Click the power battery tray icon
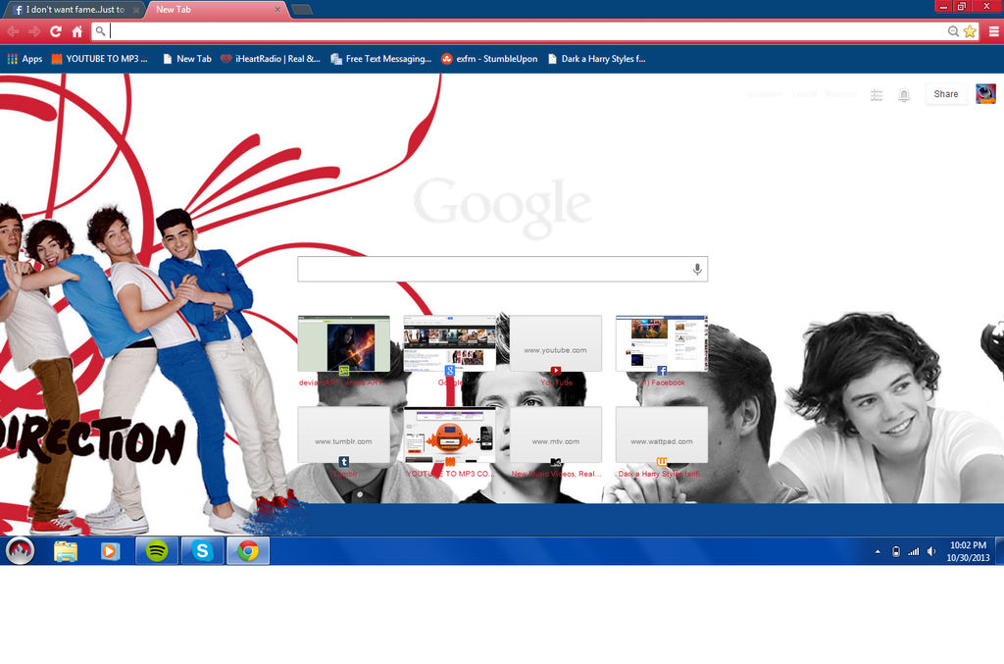The image size is (1004, 664). [x=896, y=551]
